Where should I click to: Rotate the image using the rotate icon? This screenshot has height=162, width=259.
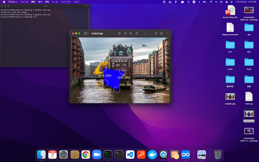[x=156, y=33]
